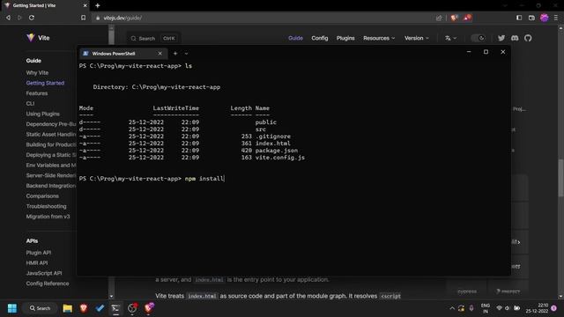Open the Brave Shields lion icon

coord(455,18)
